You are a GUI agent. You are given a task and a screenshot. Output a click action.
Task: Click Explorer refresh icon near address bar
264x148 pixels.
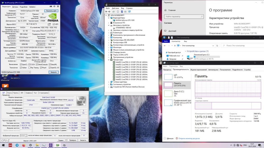click(x=217, y=45)
